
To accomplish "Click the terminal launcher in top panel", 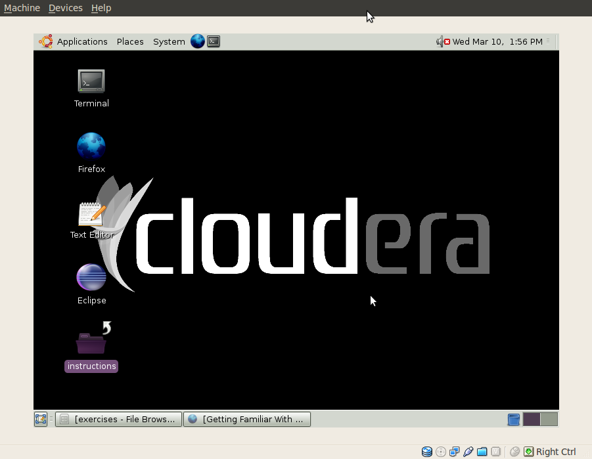I will click(214, 41).
